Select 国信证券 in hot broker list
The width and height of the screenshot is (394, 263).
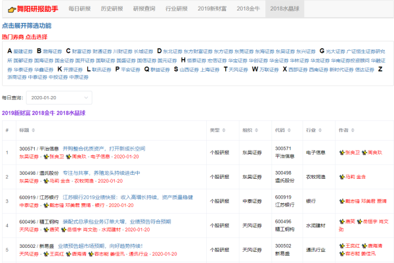pyautogui.click(x=146, y=60)
